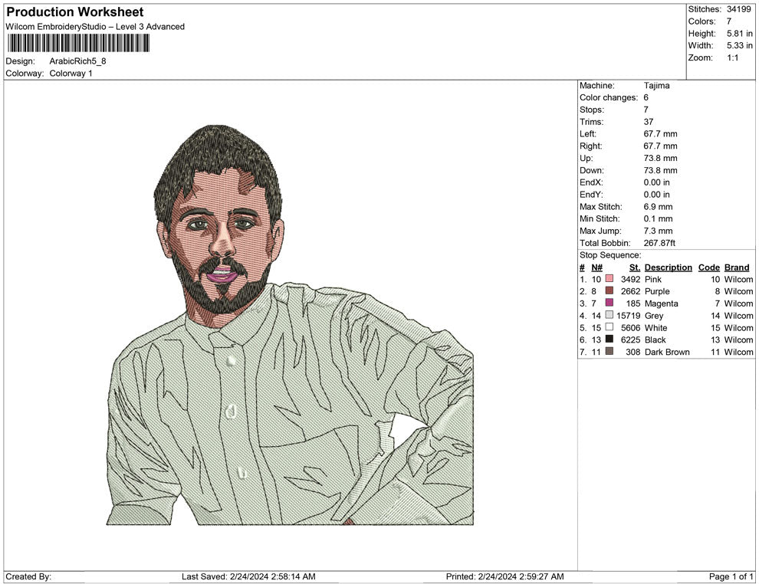
Task: Click the design name ArabicRich5_8
Action: [77, 61]
